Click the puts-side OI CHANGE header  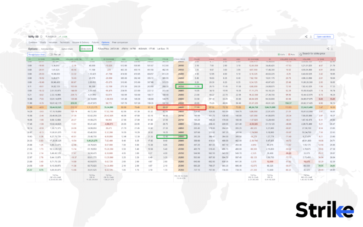pyautogui.click(x=253, y=59)
